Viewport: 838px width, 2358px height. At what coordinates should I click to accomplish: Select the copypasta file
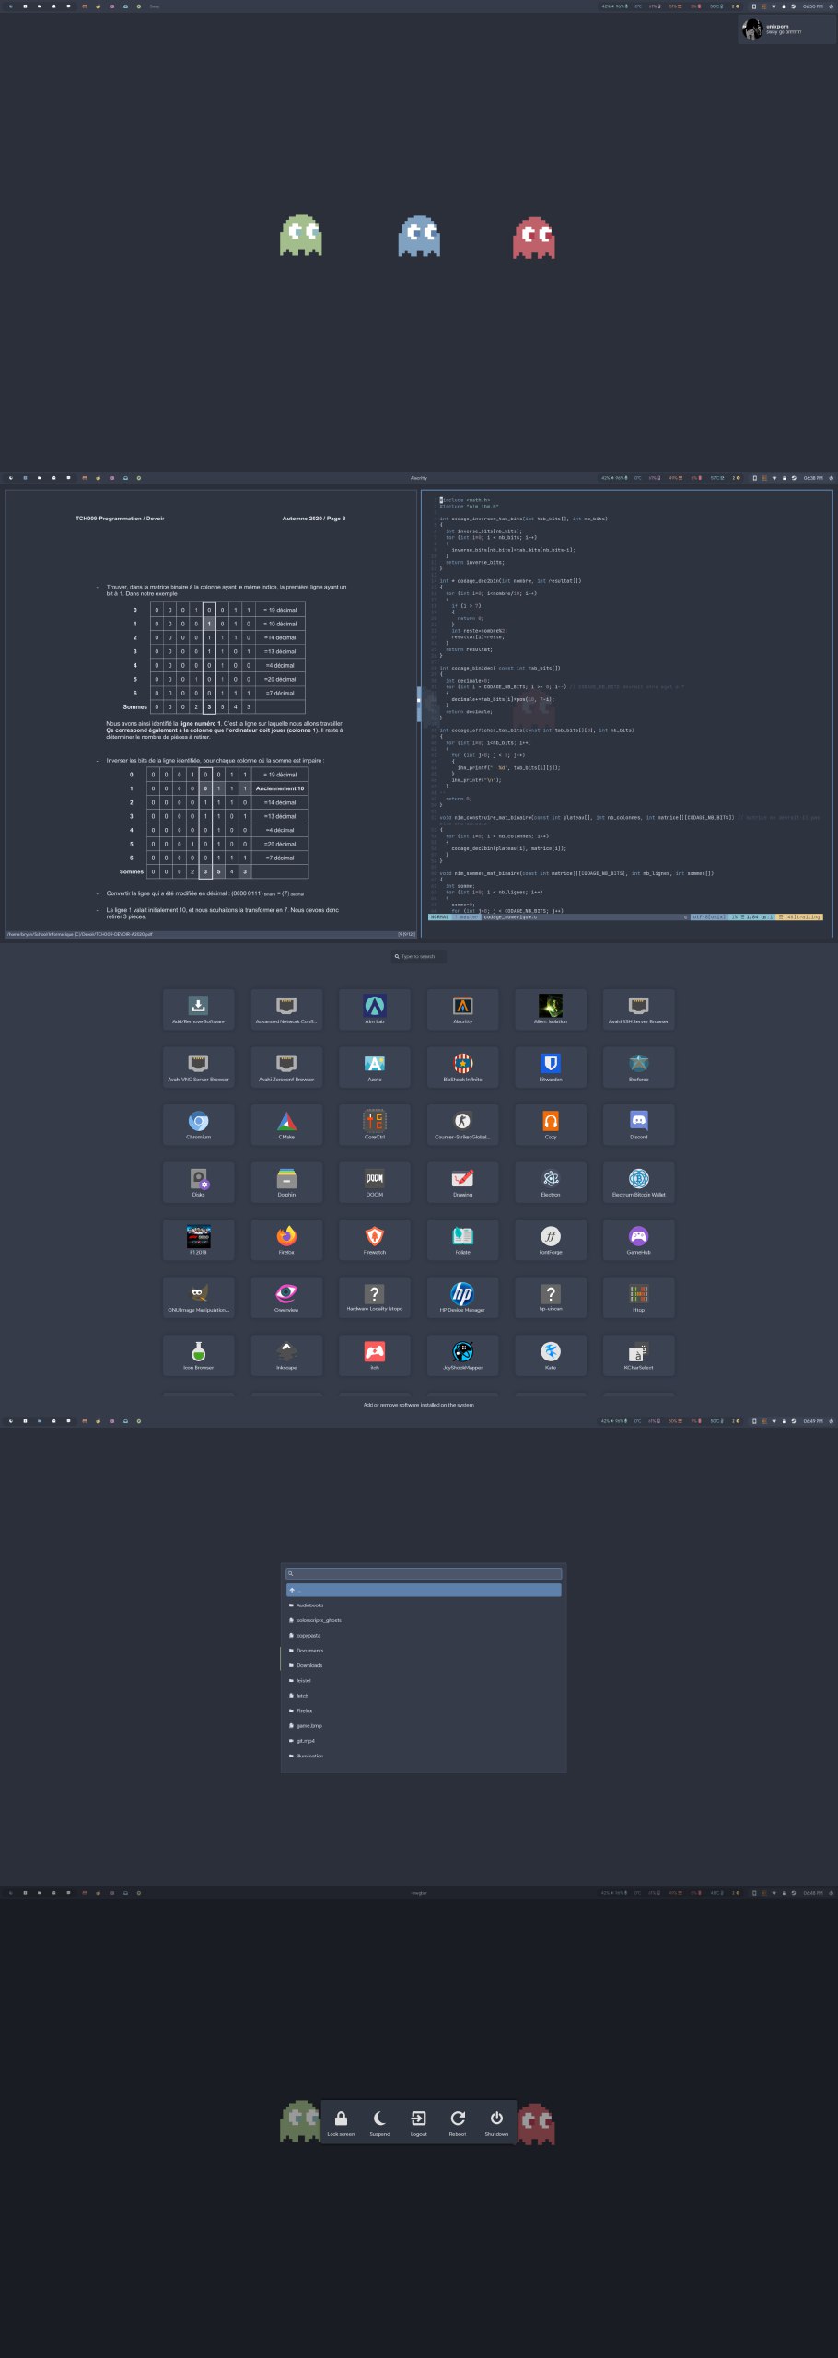tap(424, 1636)
